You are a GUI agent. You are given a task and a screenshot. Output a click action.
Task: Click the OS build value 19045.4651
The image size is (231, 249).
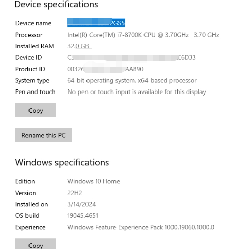[x=82, y=216]
